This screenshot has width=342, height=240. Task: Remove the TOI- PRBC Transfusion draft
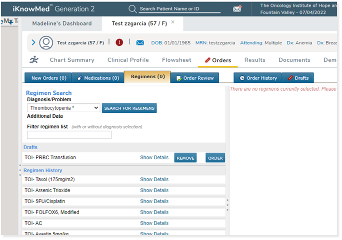click(185, 158)
